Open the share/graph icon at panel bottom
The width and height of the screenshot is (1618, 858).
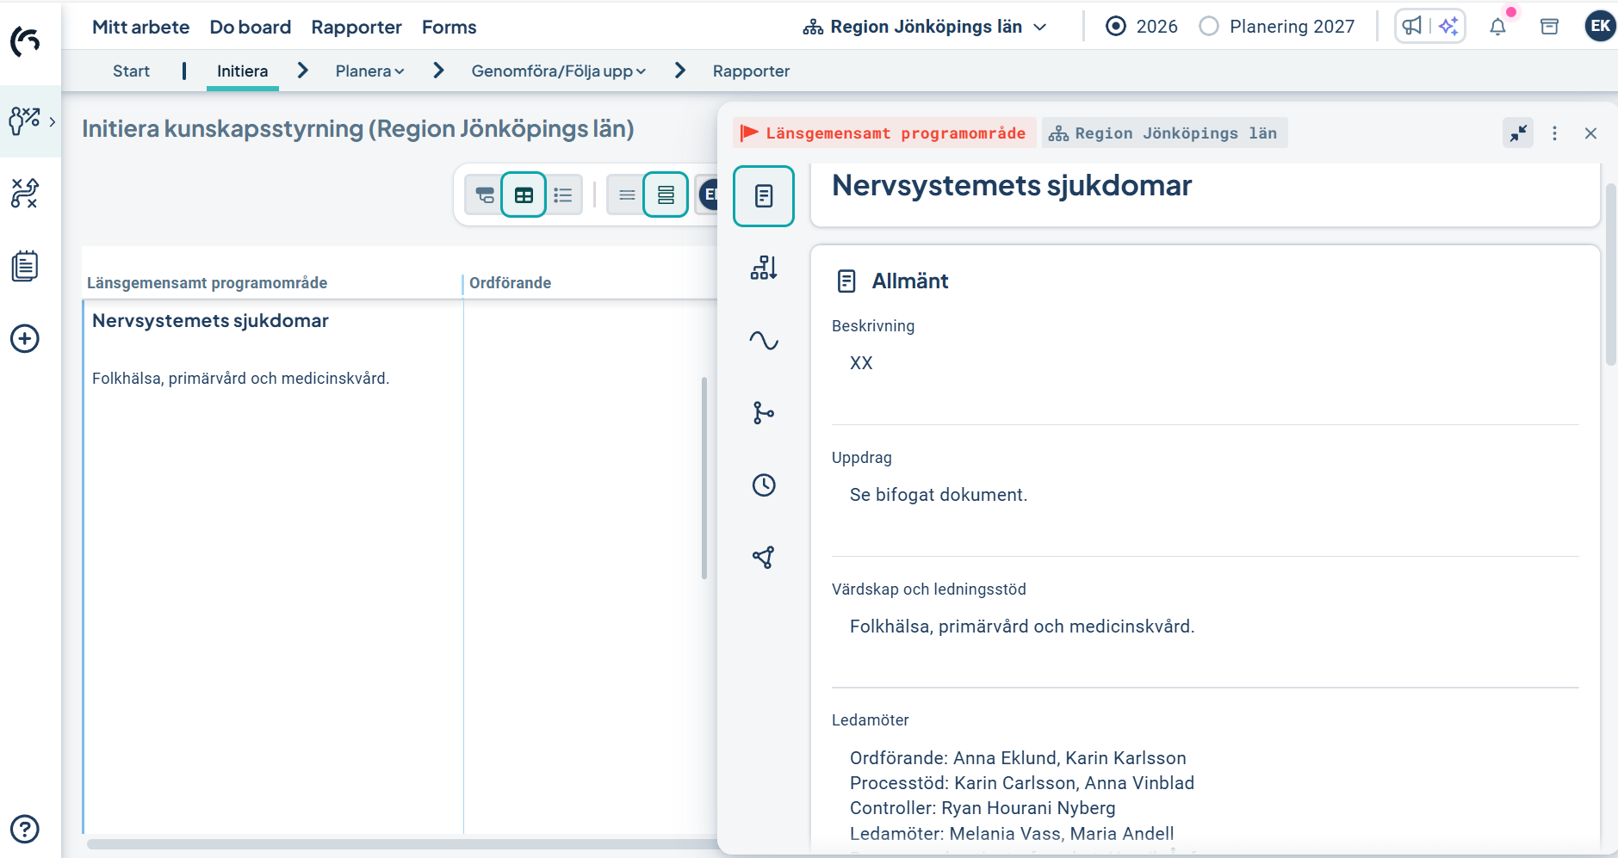pos(764,556)
